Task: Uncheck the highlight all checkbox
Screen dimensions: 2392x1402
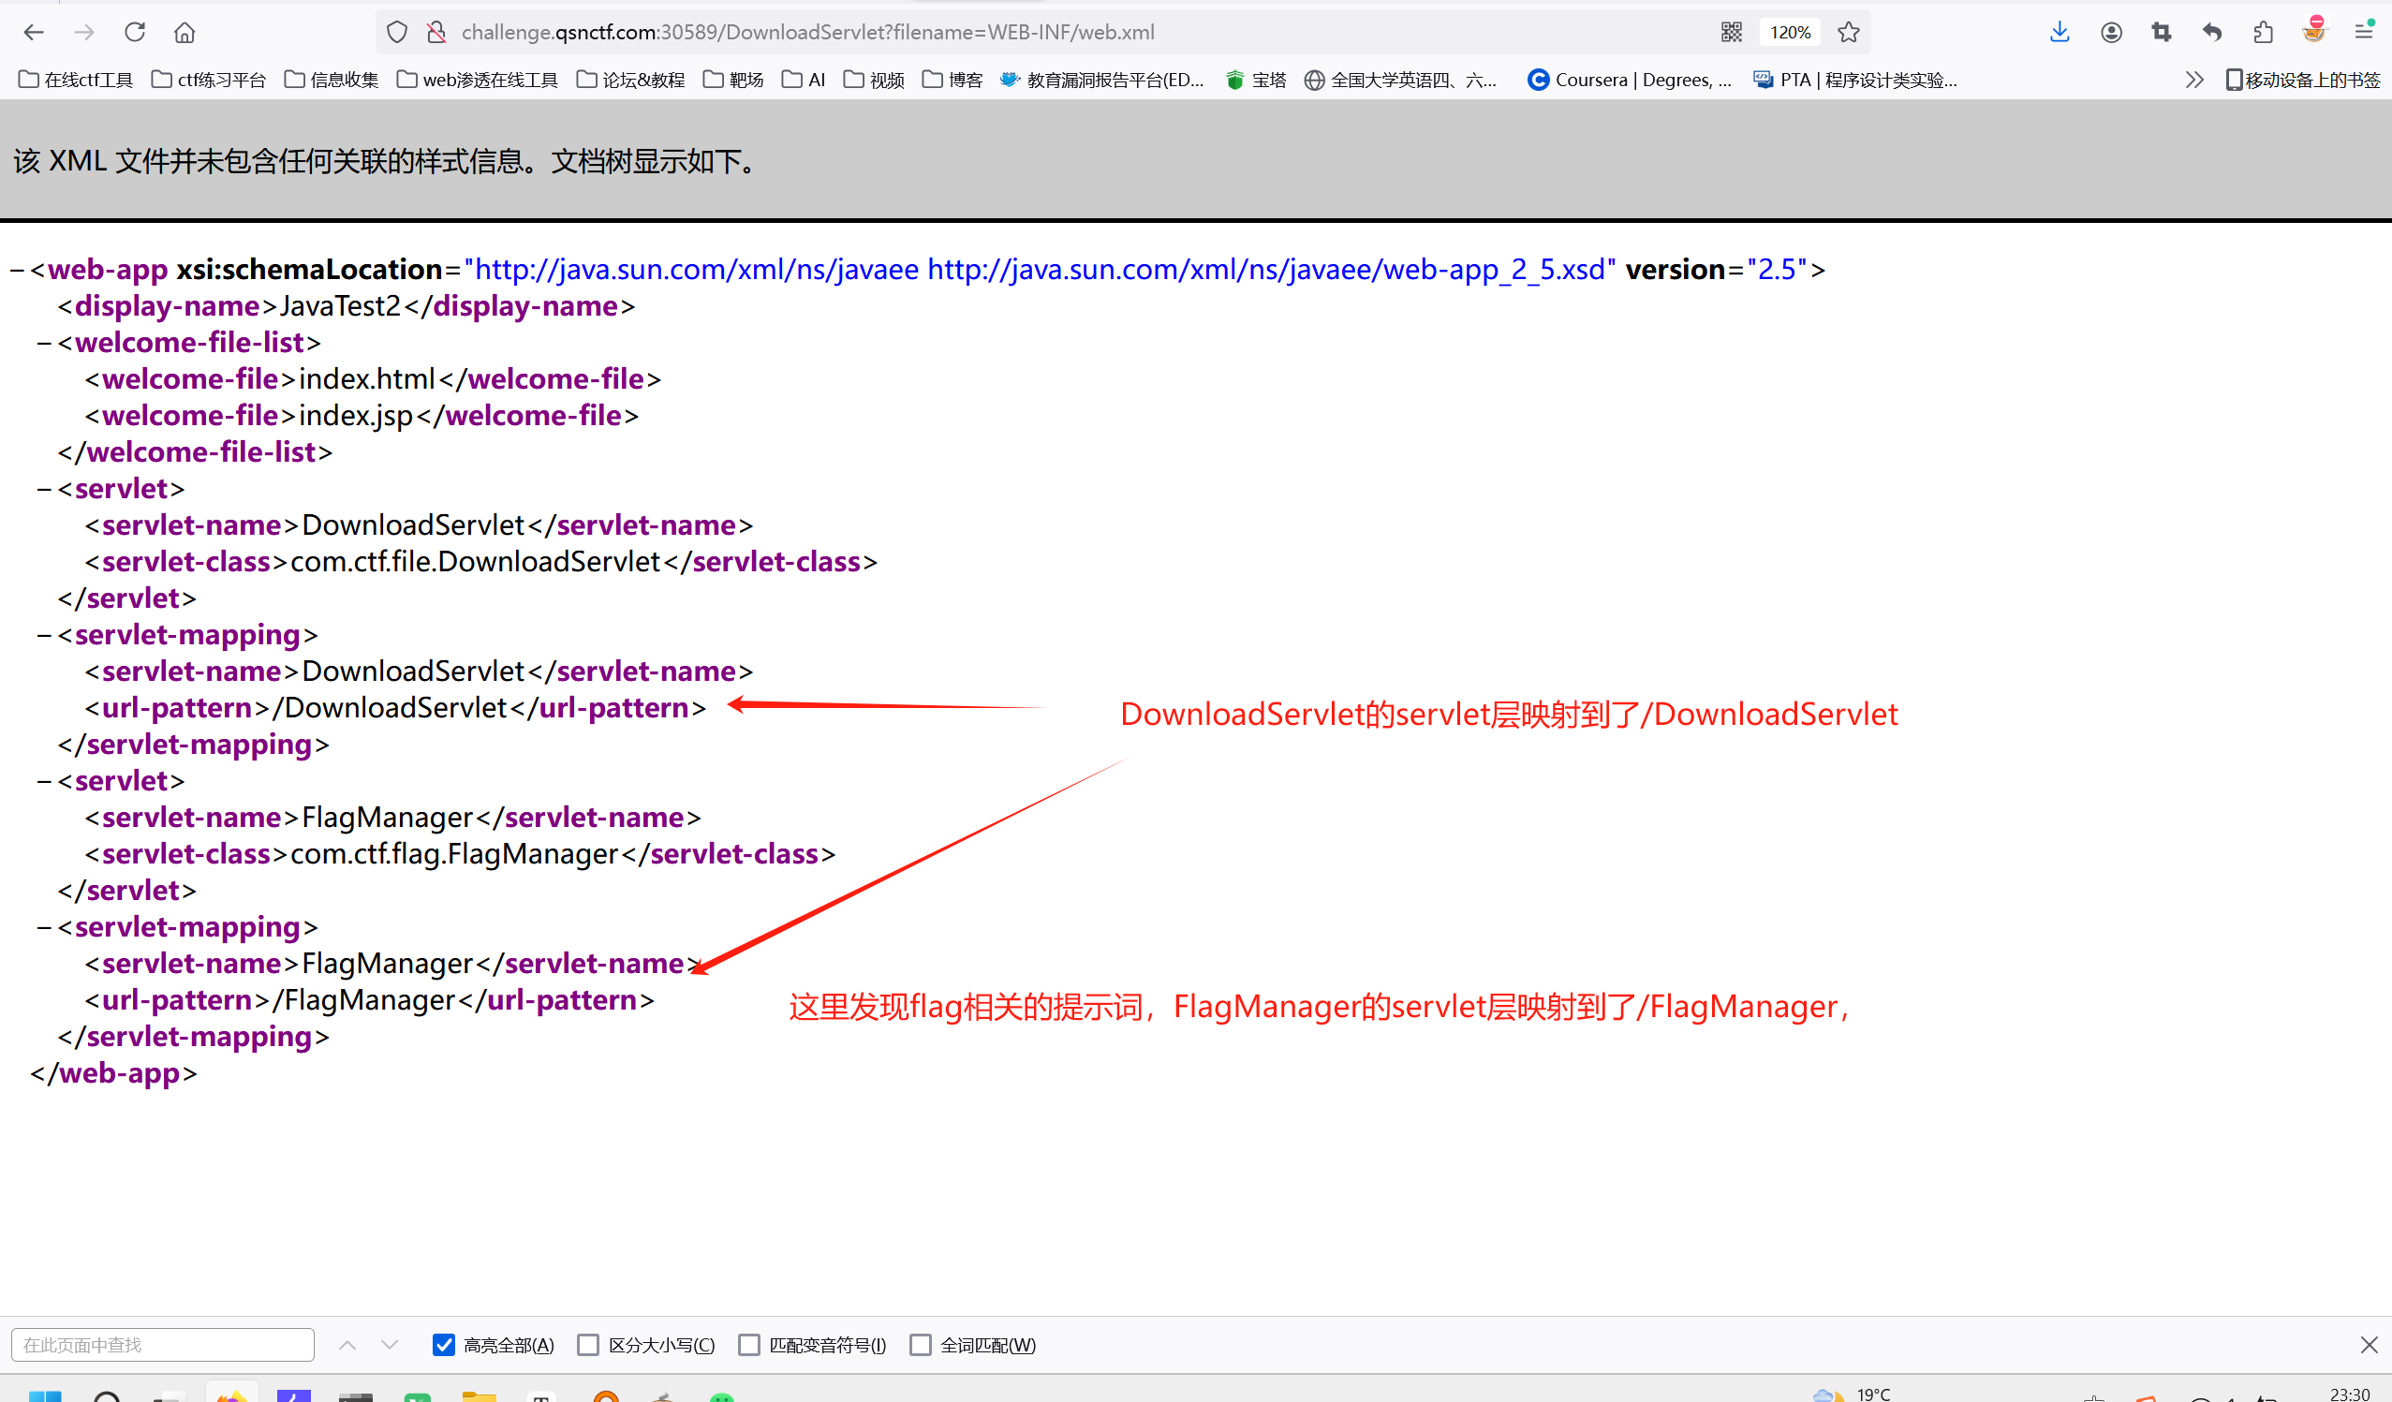Action: [x=443, y=1344]
